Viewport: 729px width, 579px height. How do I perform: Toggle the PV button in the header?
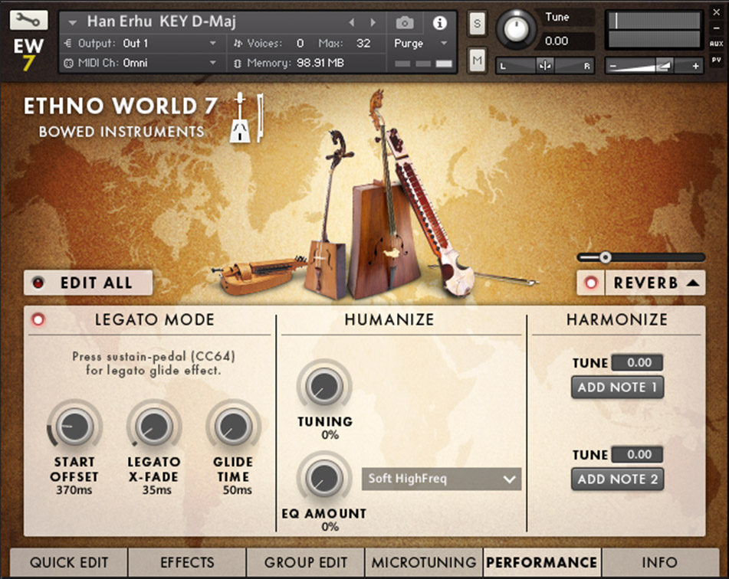717,60
